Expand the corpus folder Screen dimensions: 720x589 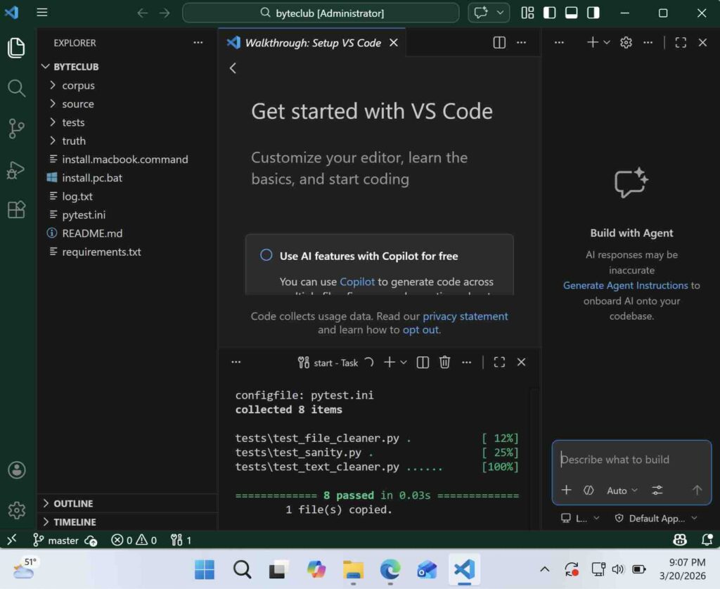click(x=78, y=85)
